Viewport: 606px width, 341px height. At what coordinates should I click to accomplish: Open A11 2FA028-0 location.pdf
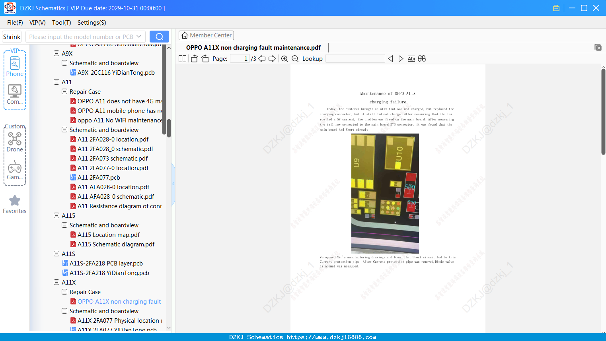point(113,139)
